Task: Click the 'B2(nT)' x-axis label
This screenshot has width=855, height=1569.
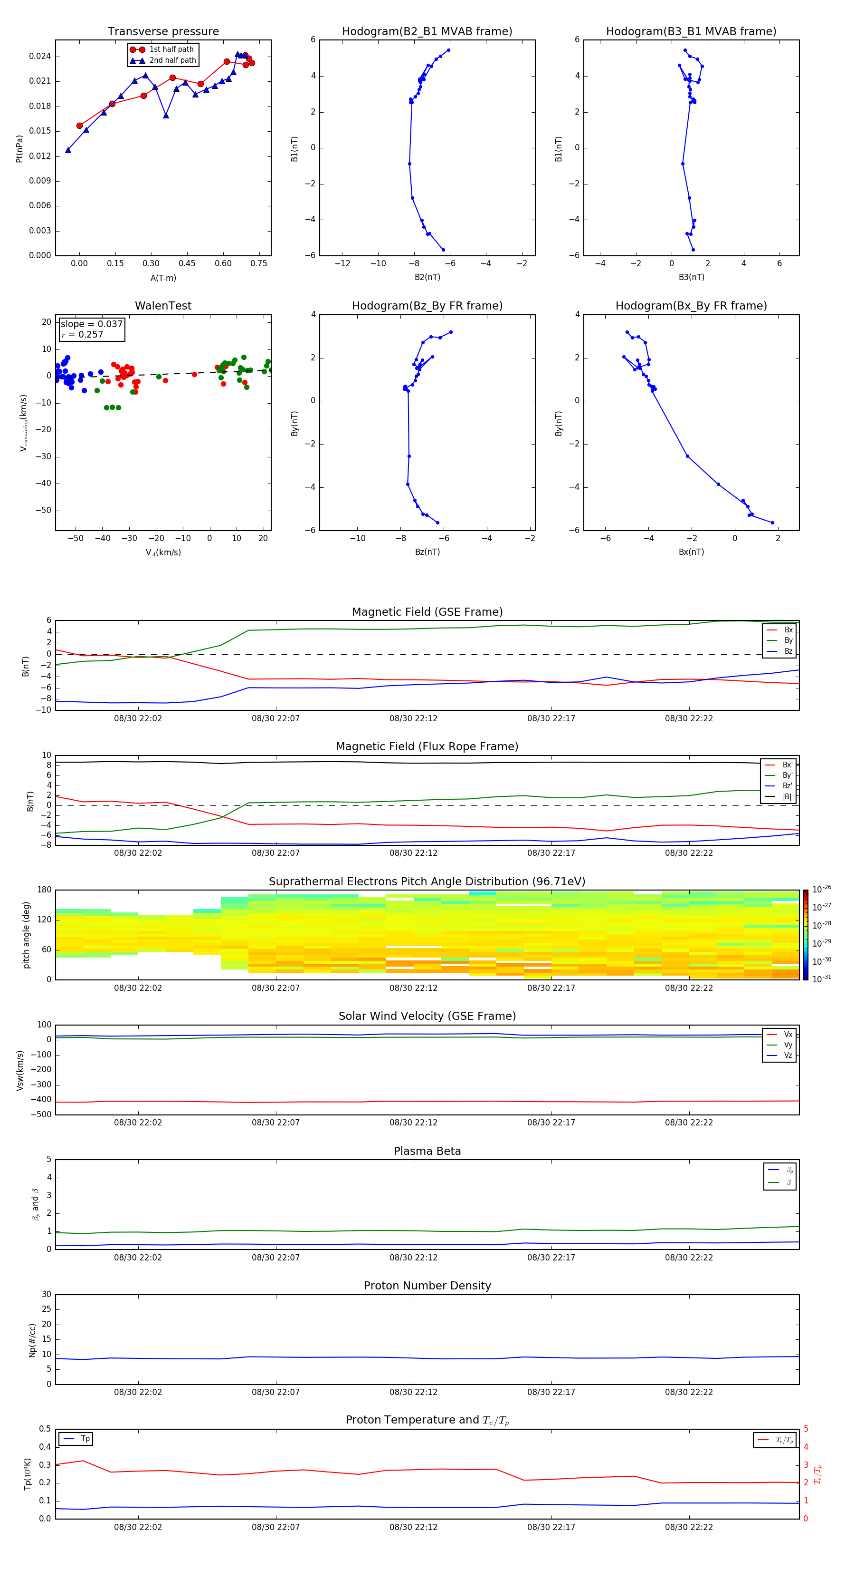Action: 427,277
